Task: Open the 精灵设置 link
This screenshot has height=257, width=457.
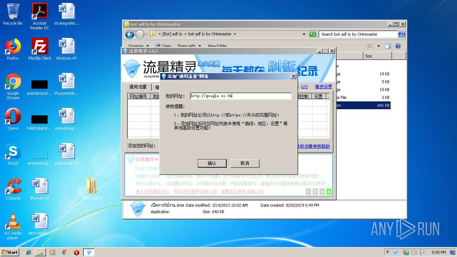Action: coord(323,87)
